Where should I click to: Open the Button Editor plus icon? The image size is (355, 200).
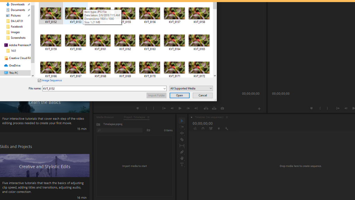pyautogui.click(x=259, y=109)
